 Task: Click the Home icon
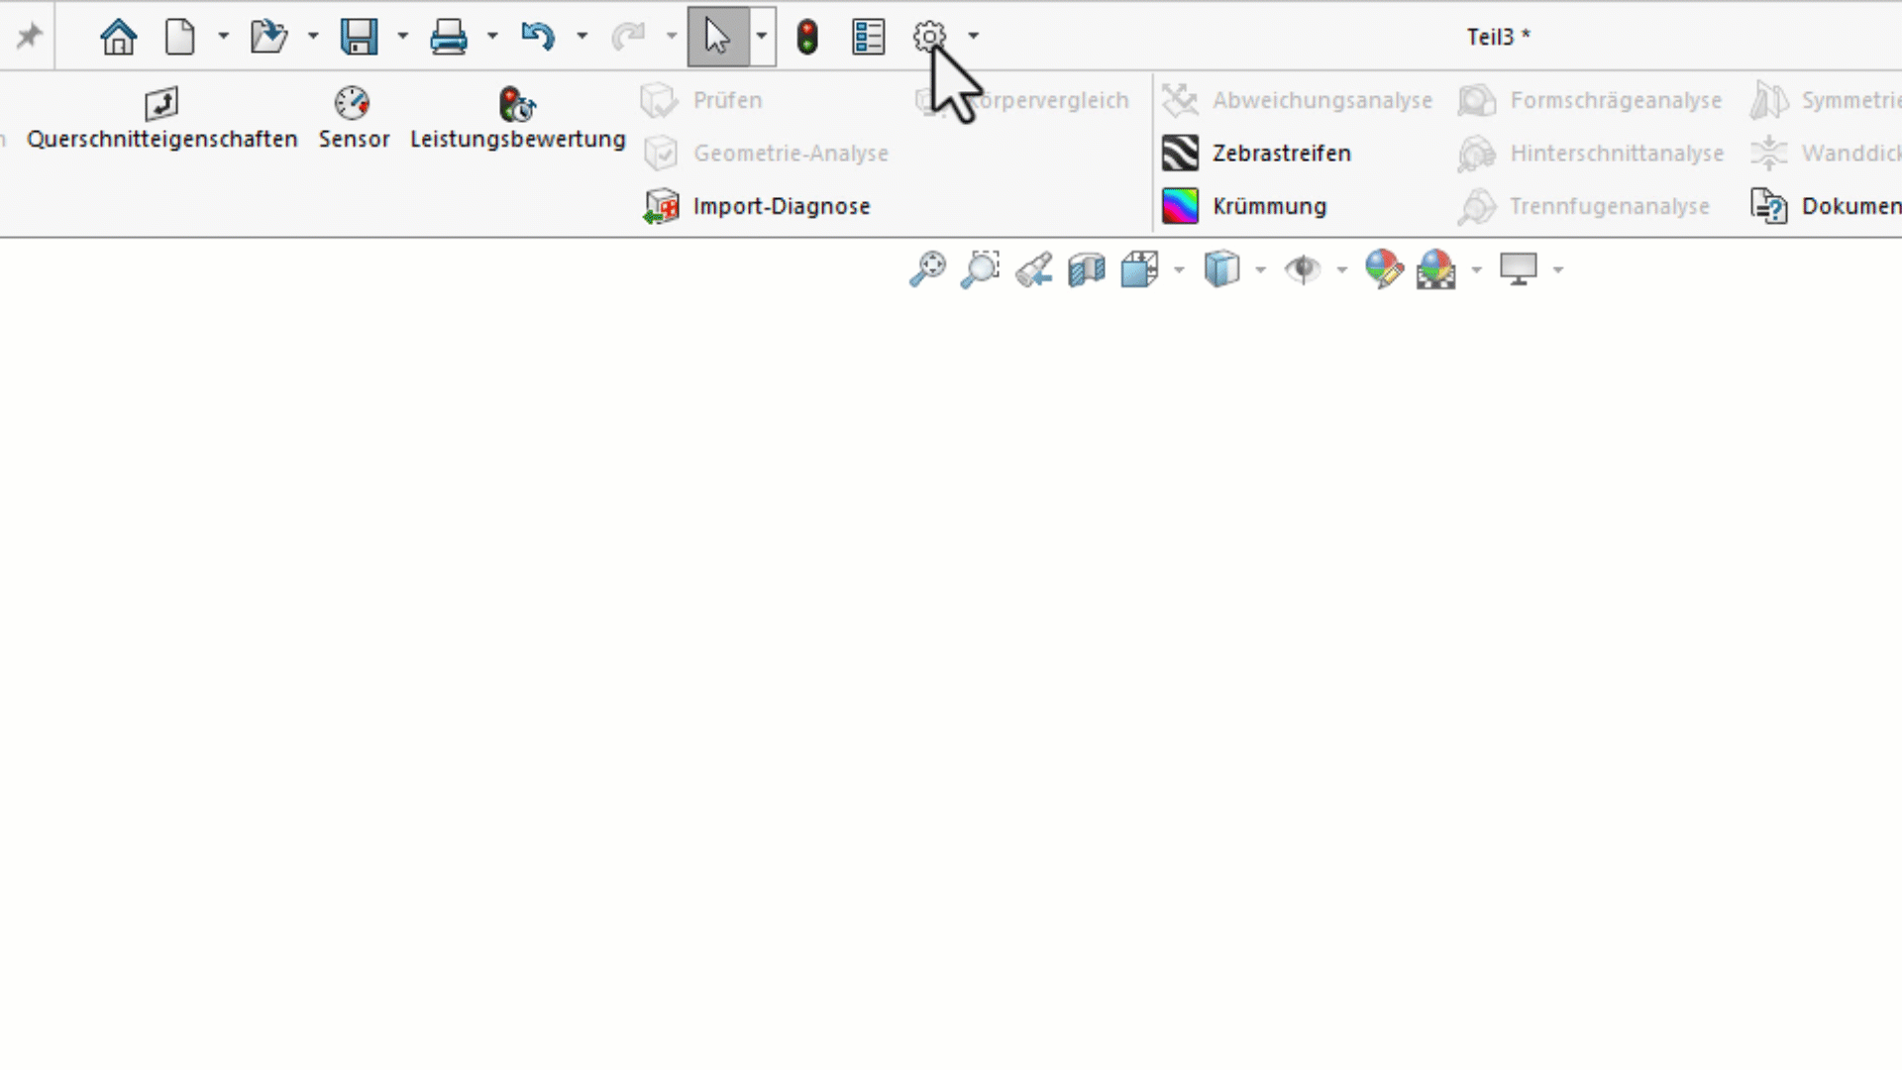(118, 38)
